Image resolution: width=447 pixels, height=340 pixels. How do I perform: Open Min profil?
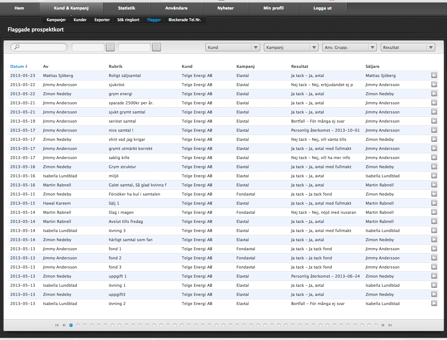click(x=273, y=8)
